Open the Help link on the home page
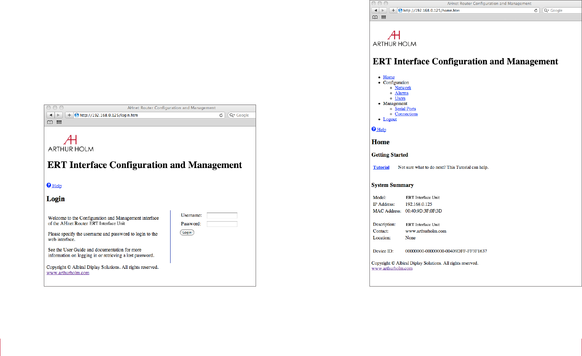This screenshot has width=582, height=356. 382,130
